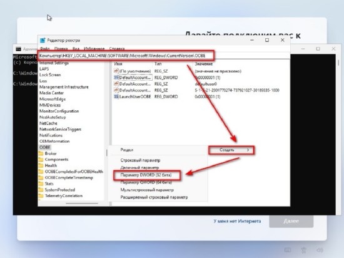Open the Избранное menu
The width and height of the screenshot is (344, 258).
click(94, 48)
